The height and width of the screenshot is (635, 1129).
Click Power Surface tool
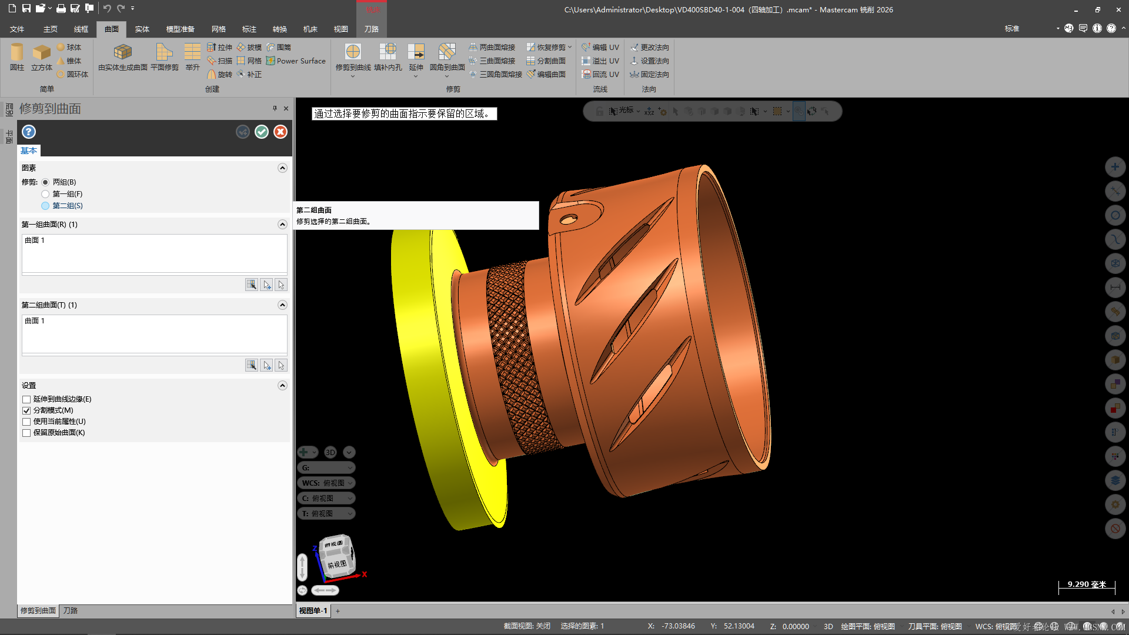pyautogui.click(x=295, y=61)
